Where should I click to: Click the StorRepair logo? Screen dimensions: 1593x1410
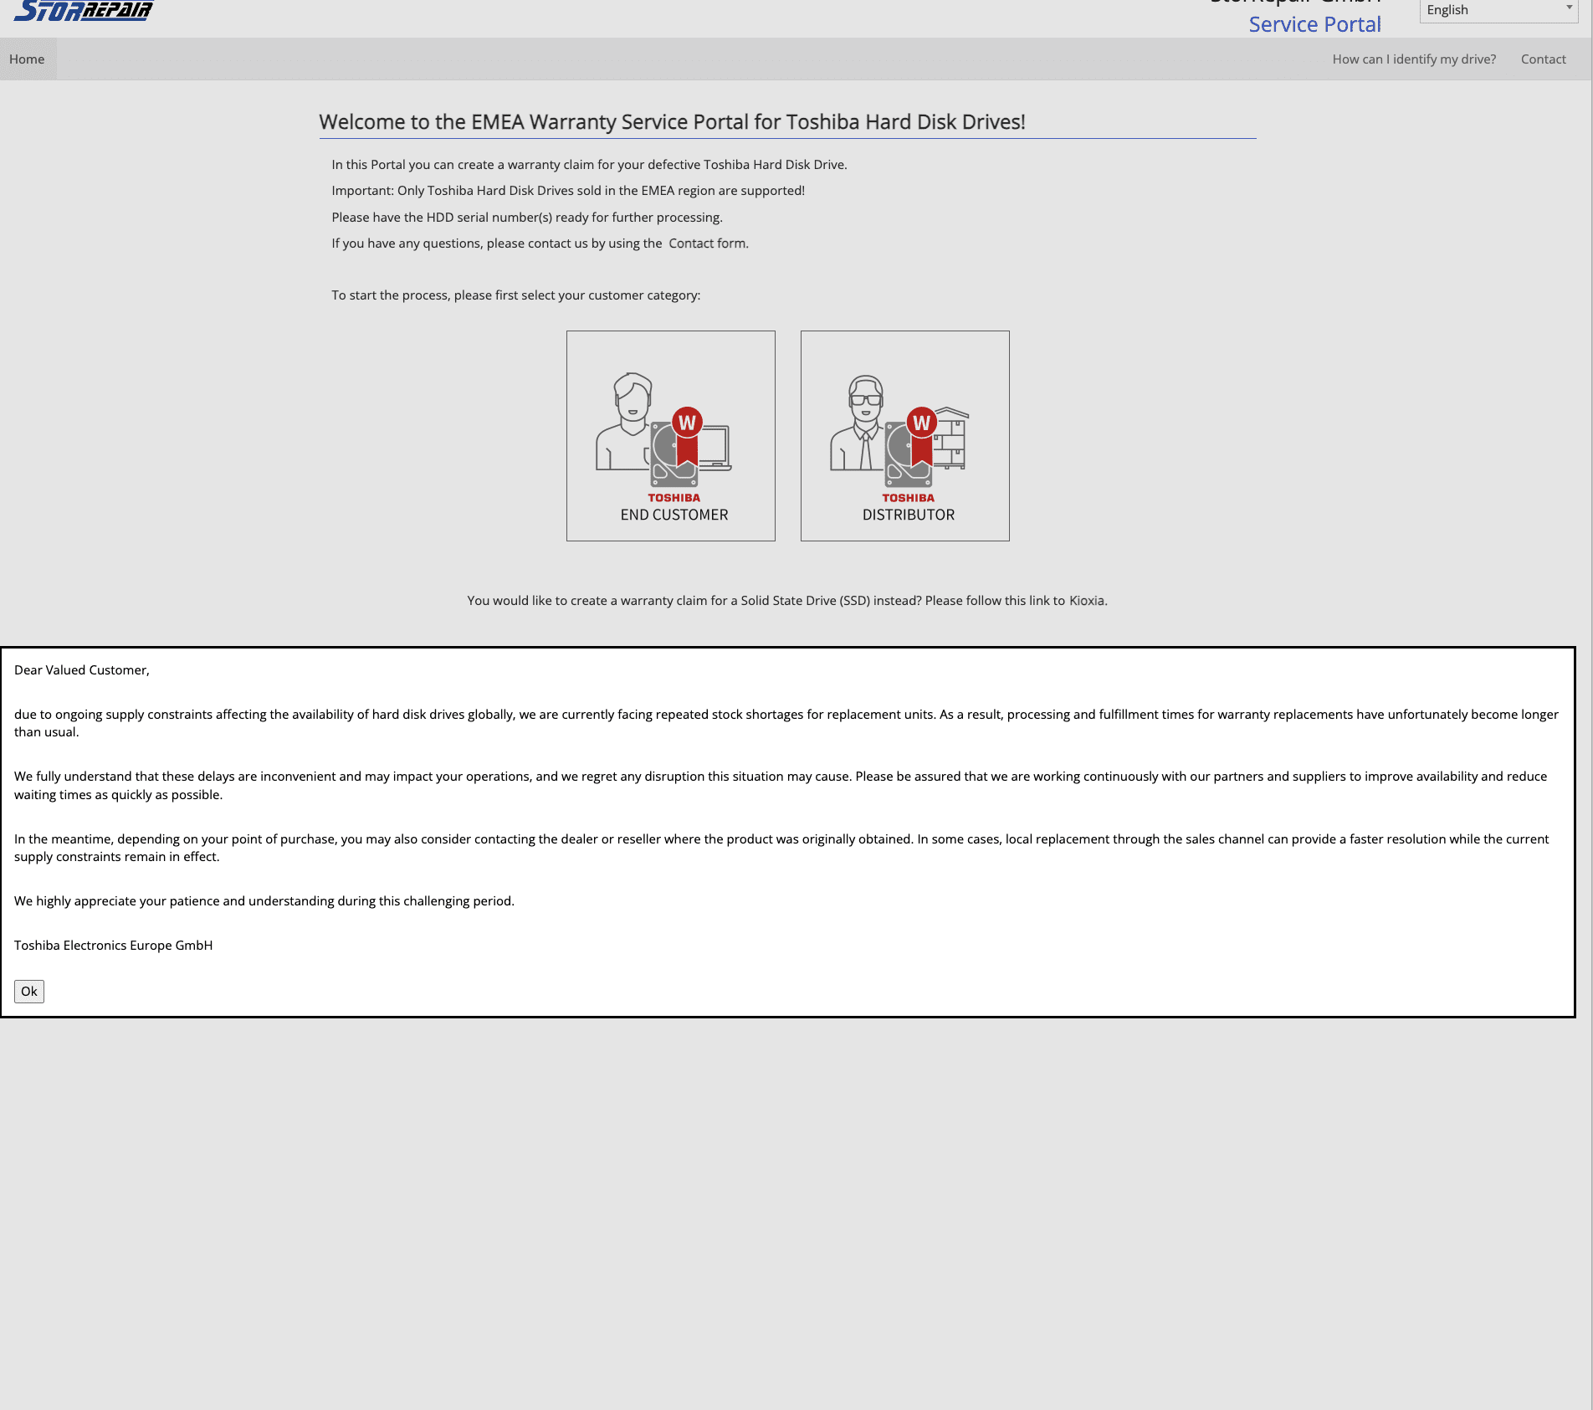84,10
